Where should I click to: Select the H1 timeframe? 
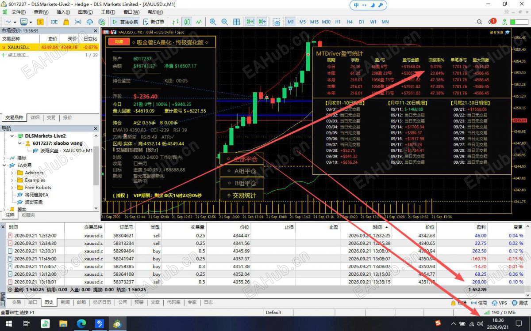(x=338, y=22)
